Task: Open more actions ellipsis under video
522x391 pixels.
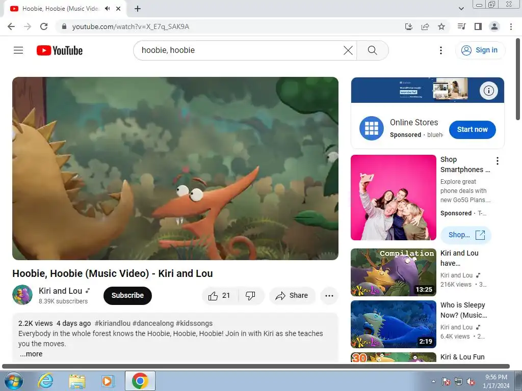Action: [x=329, y=296]
